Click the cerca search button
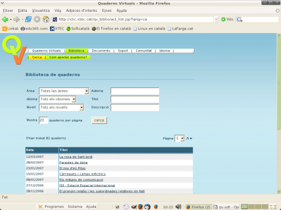 (99, 120)
